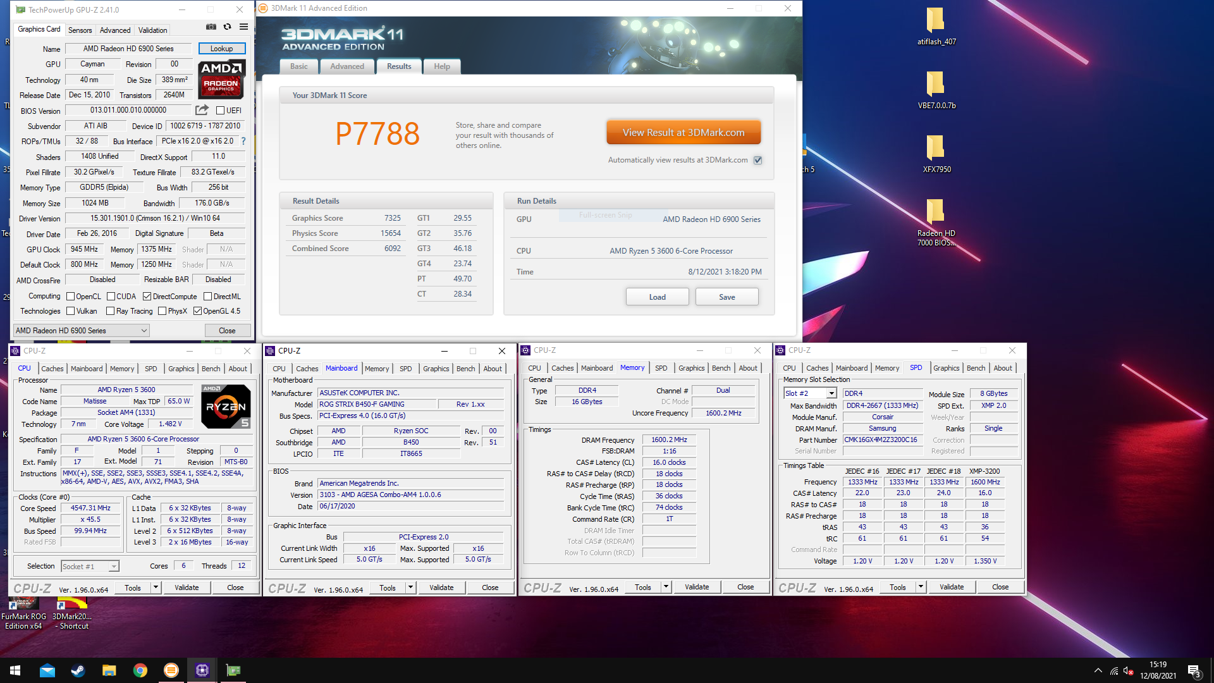Viewport: 1214px width, 683px height.
Task: Switch to the Sensors tab in GPU-Z
Action: coord(80,30)
